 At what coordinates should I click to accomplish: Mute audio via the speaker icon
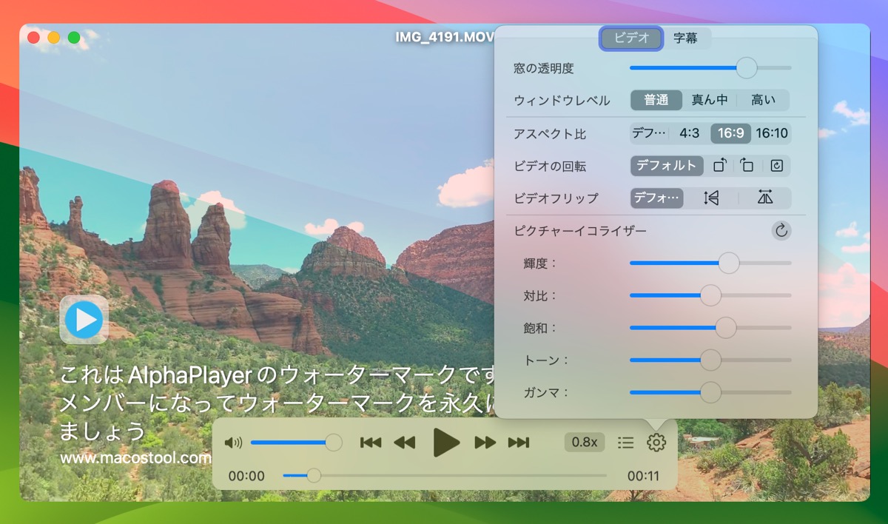235,441
